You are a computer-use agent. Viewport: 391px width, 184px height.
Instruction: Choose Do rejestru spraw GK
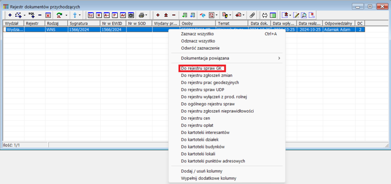(x=201, y=68)
